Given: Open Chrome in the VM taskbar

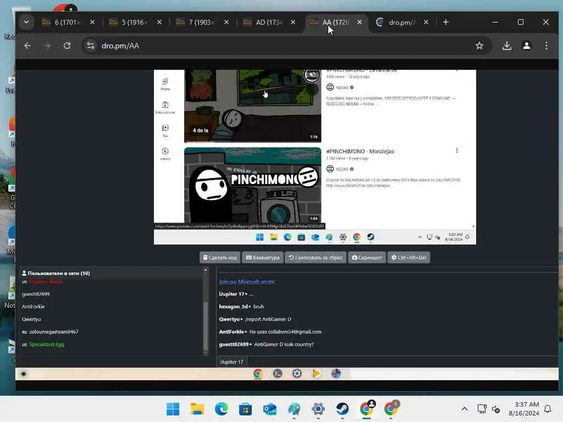Looking at the screenshot, I should (x=356, y=237).
